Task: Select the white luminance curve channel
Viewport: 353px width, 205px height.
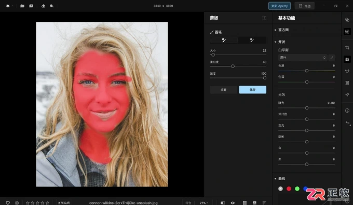Action: click(280, 189)
